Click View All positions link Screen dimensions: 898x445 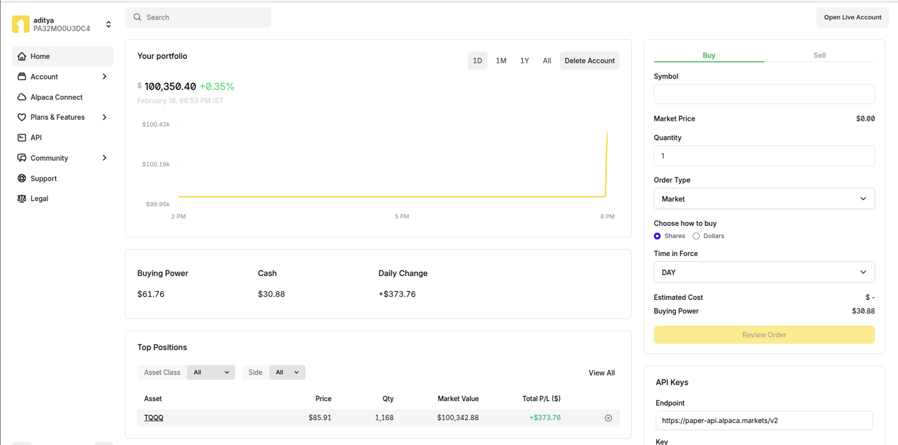point(601,373)
